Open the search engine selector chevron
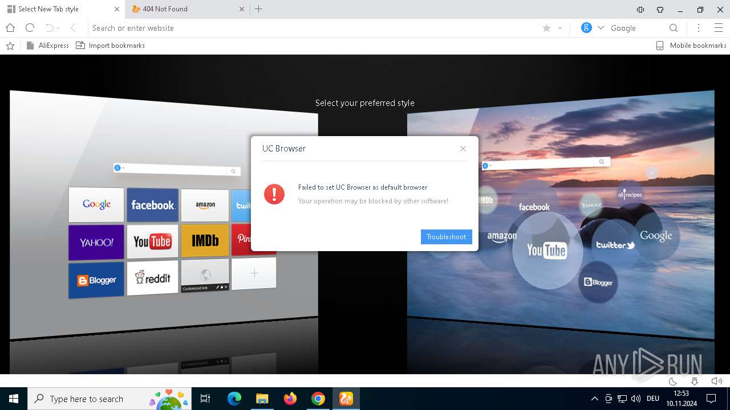 [601, 28]
